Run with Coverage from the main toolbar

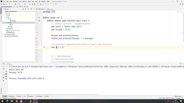pos(35,4)
